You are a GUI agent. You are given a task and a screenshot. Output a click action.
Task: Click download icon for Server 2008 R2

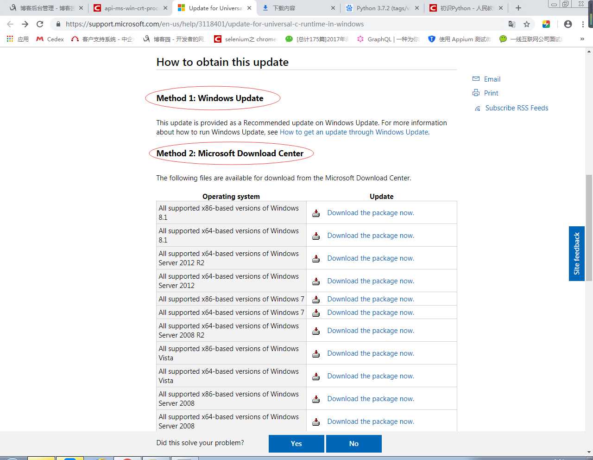point(316,331)
